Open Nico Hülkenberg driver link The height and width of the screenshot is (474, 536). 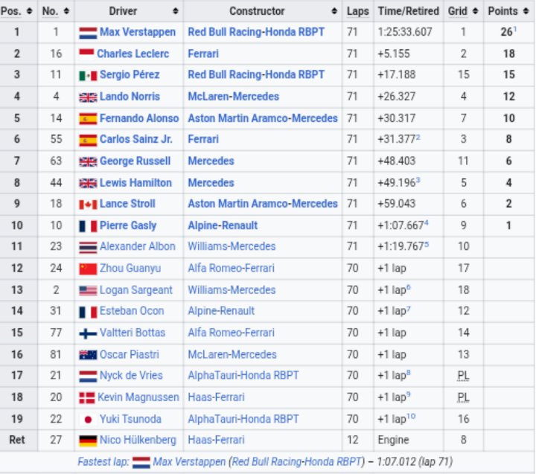click(x=138, y=440)
